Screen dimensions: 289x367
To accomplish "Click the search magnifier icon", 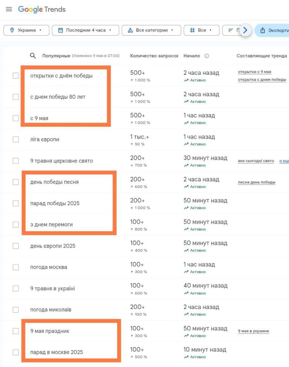I will coord(33,56).
